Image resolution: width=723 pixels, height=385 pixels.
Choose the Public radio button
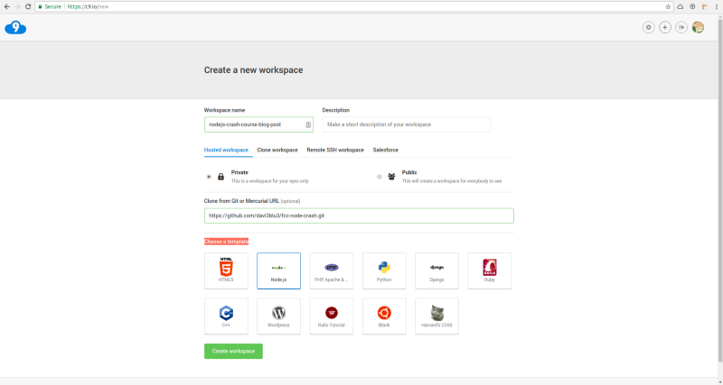click(x=380, y=177)
